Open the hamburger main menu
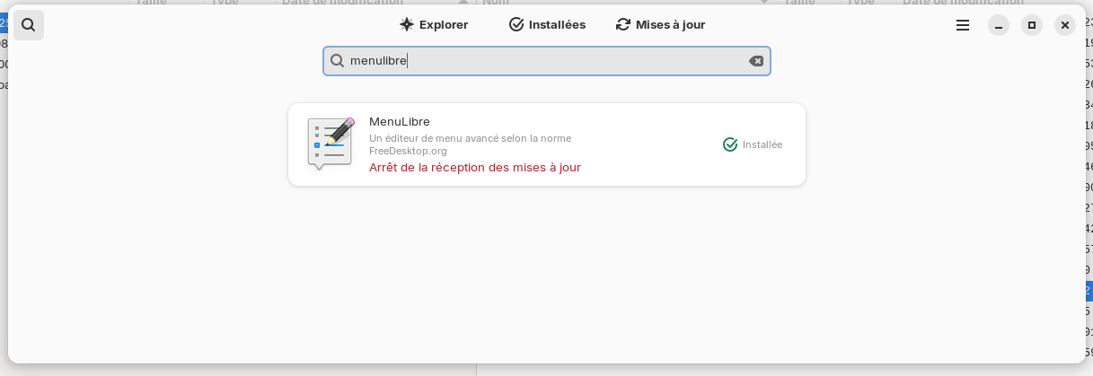Screen dimensions: 1093x376 coord(963,25)
